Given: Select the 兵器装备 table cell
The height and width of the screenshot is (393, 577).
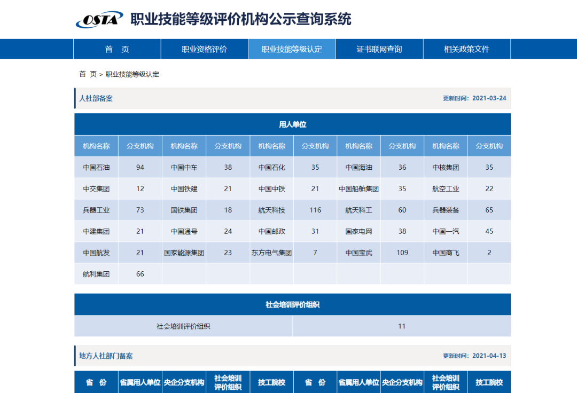Looking at the screenshot, I should [446, 210].
